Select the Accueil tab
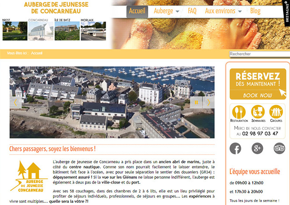The image size is (290, 205). [137, 11]
